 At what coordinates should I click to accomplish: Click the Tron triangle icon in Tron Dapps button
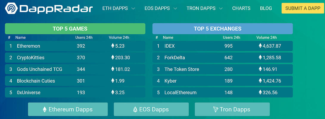tap(216, 110)
